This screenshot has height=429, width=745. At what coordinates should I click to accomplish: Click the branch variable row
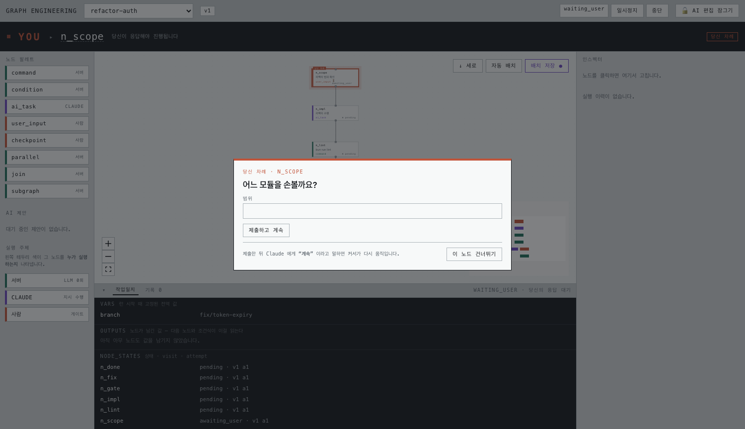(x=335, y=315)
